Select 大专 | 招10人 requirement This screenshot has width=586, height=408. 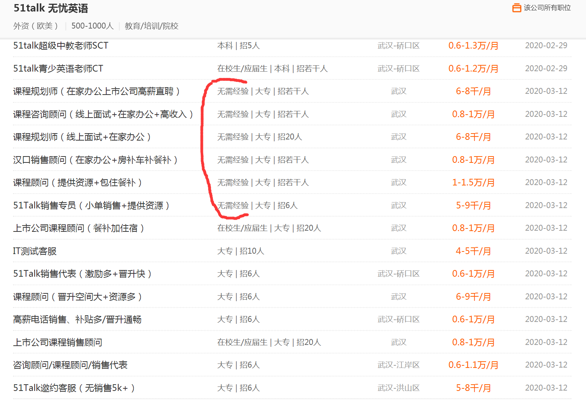point(241,251)
